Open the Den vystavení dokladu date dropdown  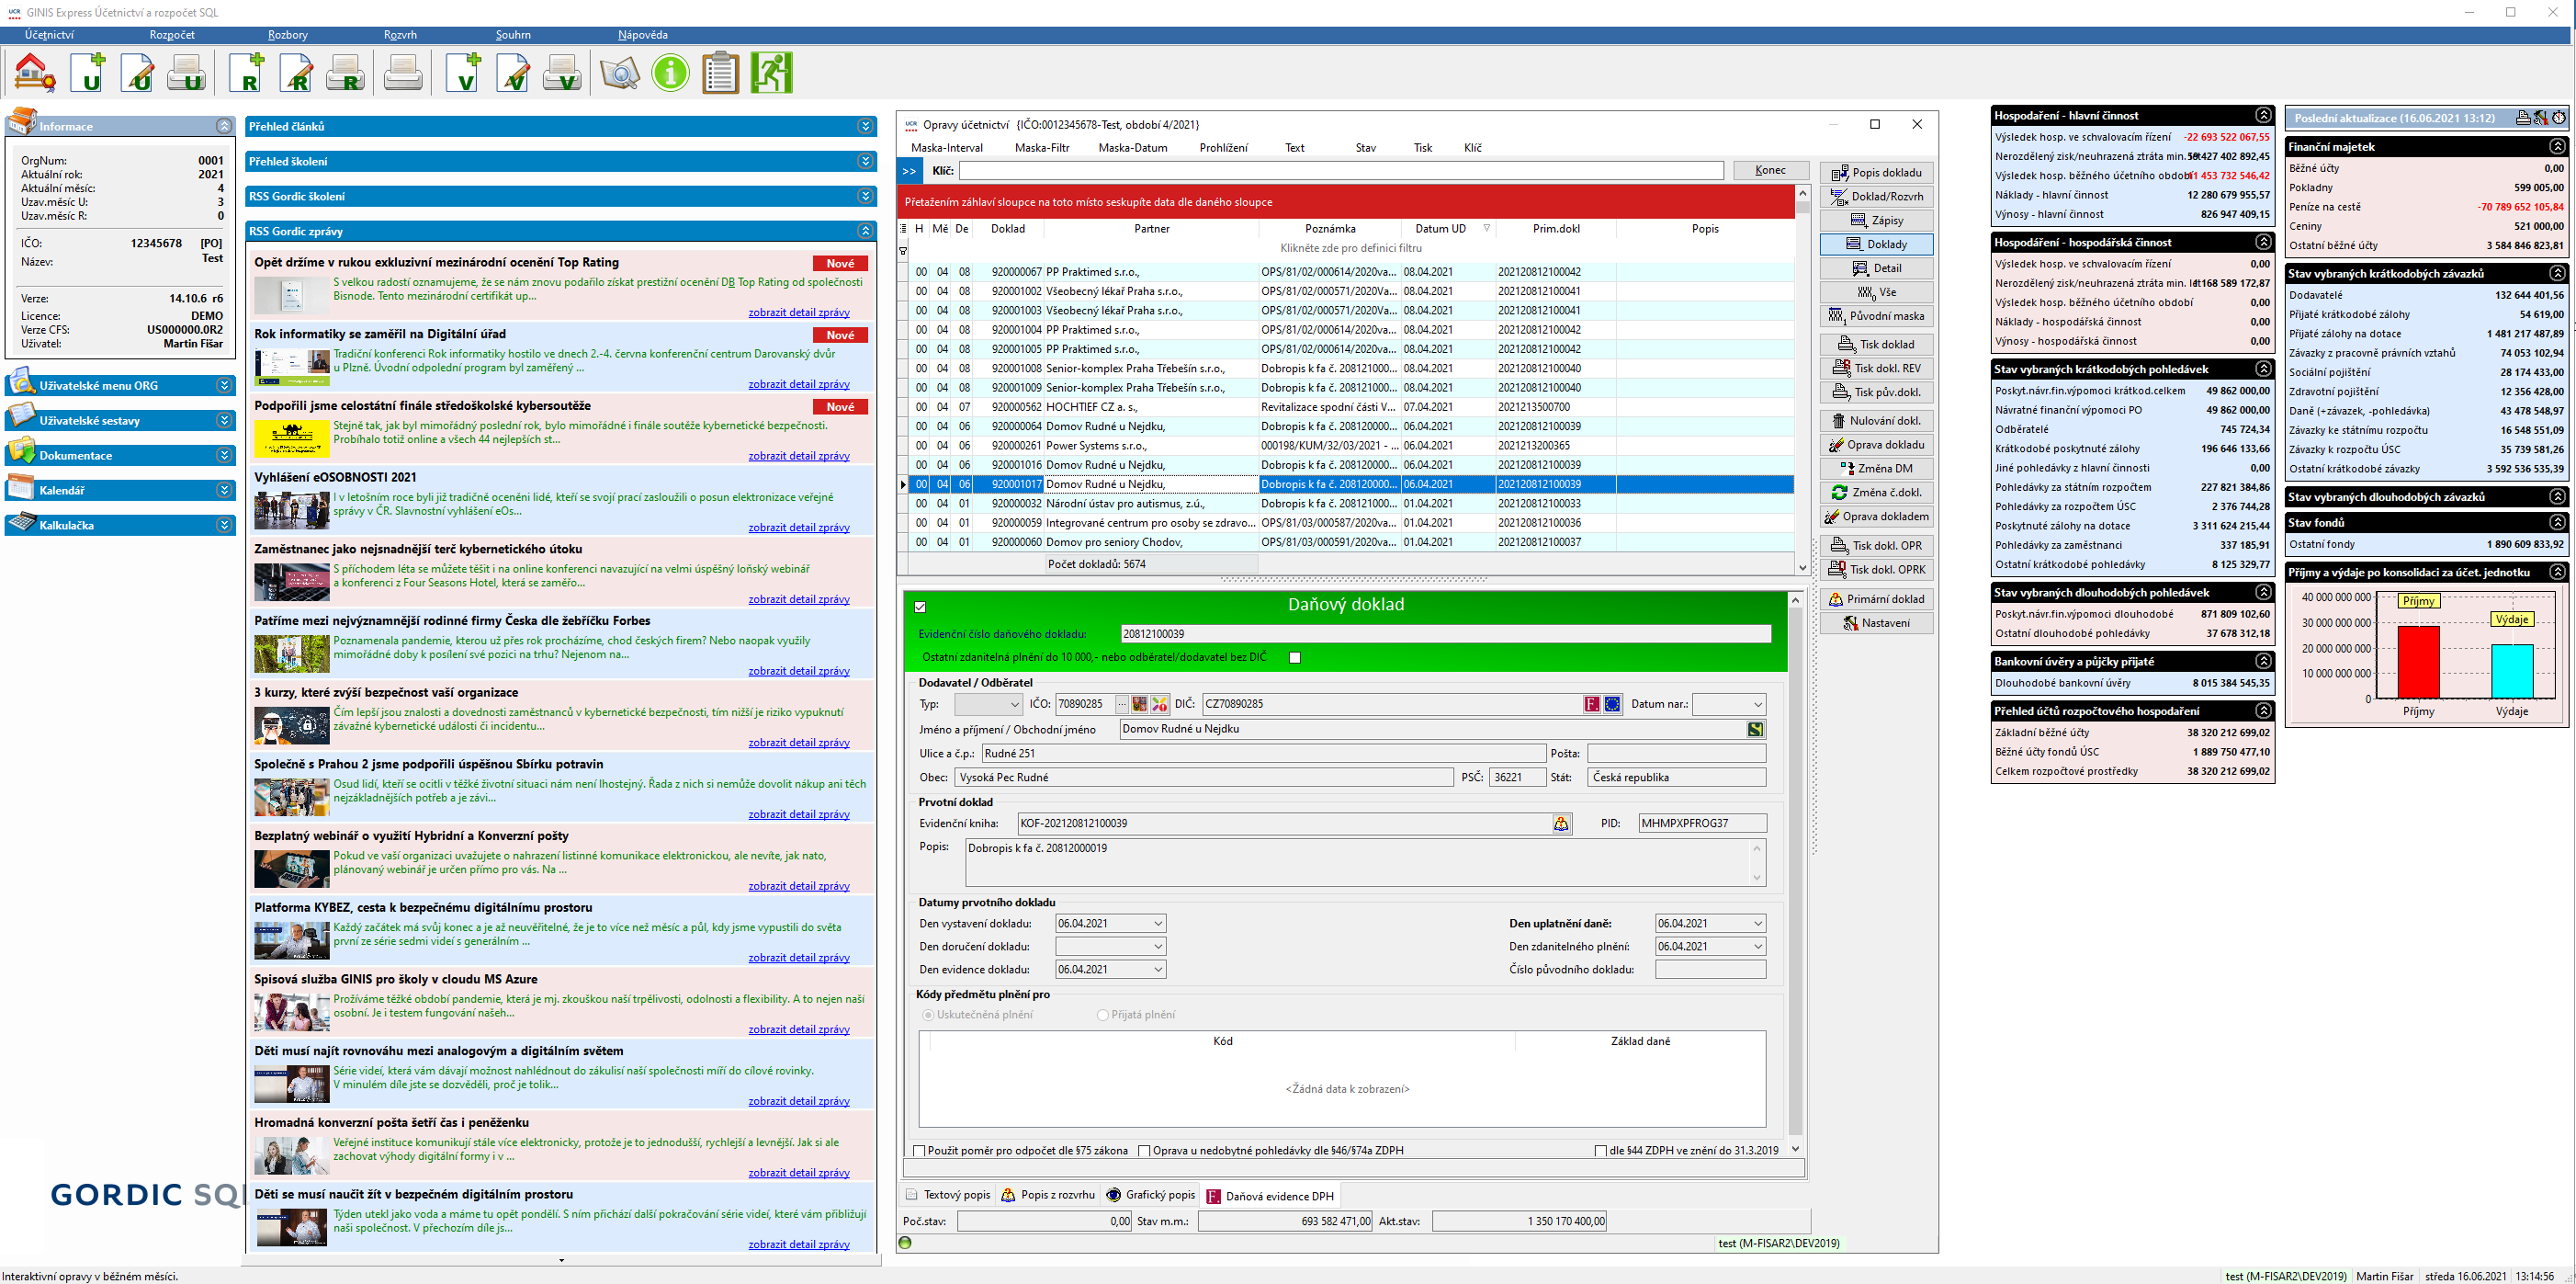click(x=1158, y=924)
